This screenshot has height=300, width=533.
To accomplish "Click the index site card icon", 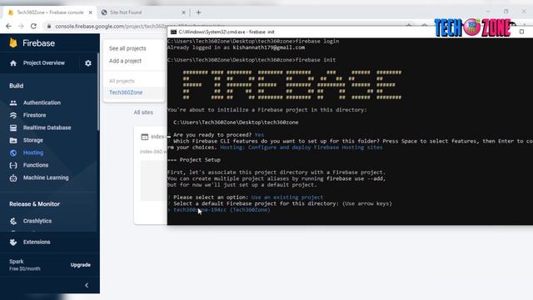I will point(144,137).
